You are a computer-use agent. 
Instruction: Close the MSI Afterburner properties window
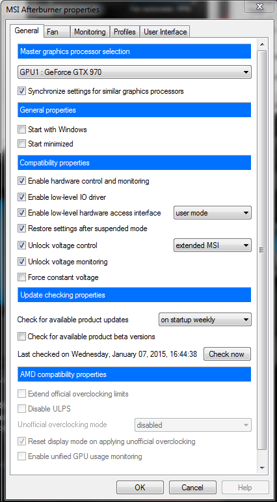[260, 5]
